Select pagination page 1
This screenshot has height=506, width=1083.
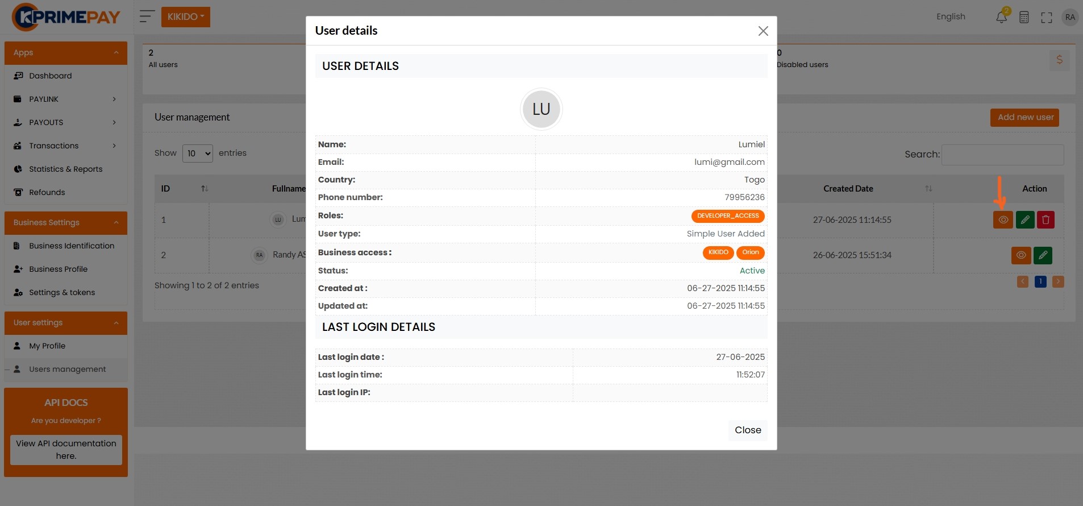click(x=1040, y=281)
